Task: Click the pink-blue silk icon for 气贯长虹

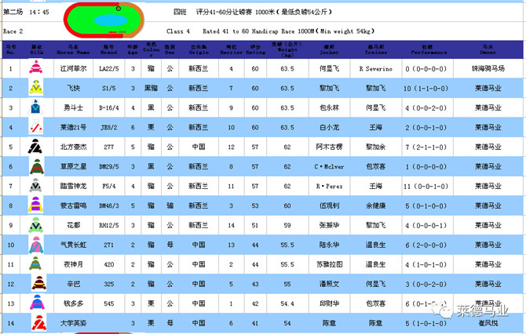Action: coord(35,245)
